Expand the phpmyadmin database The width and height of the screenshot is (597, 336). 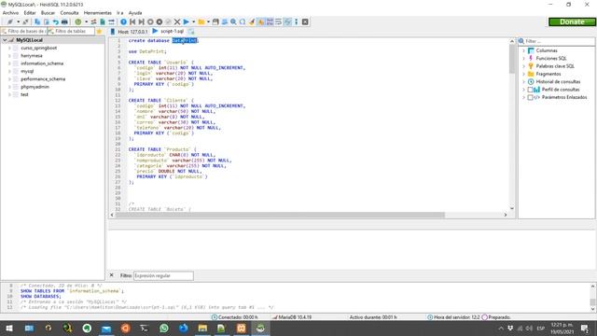pos(9,87)
